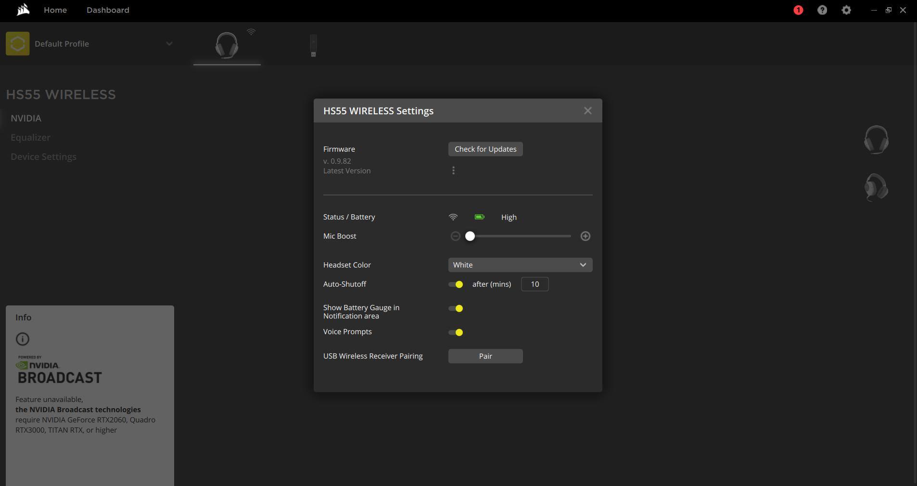The image size is (917, 486).
Task: Turn off Show Battery Gauge toggle
Action: point(456,308)
